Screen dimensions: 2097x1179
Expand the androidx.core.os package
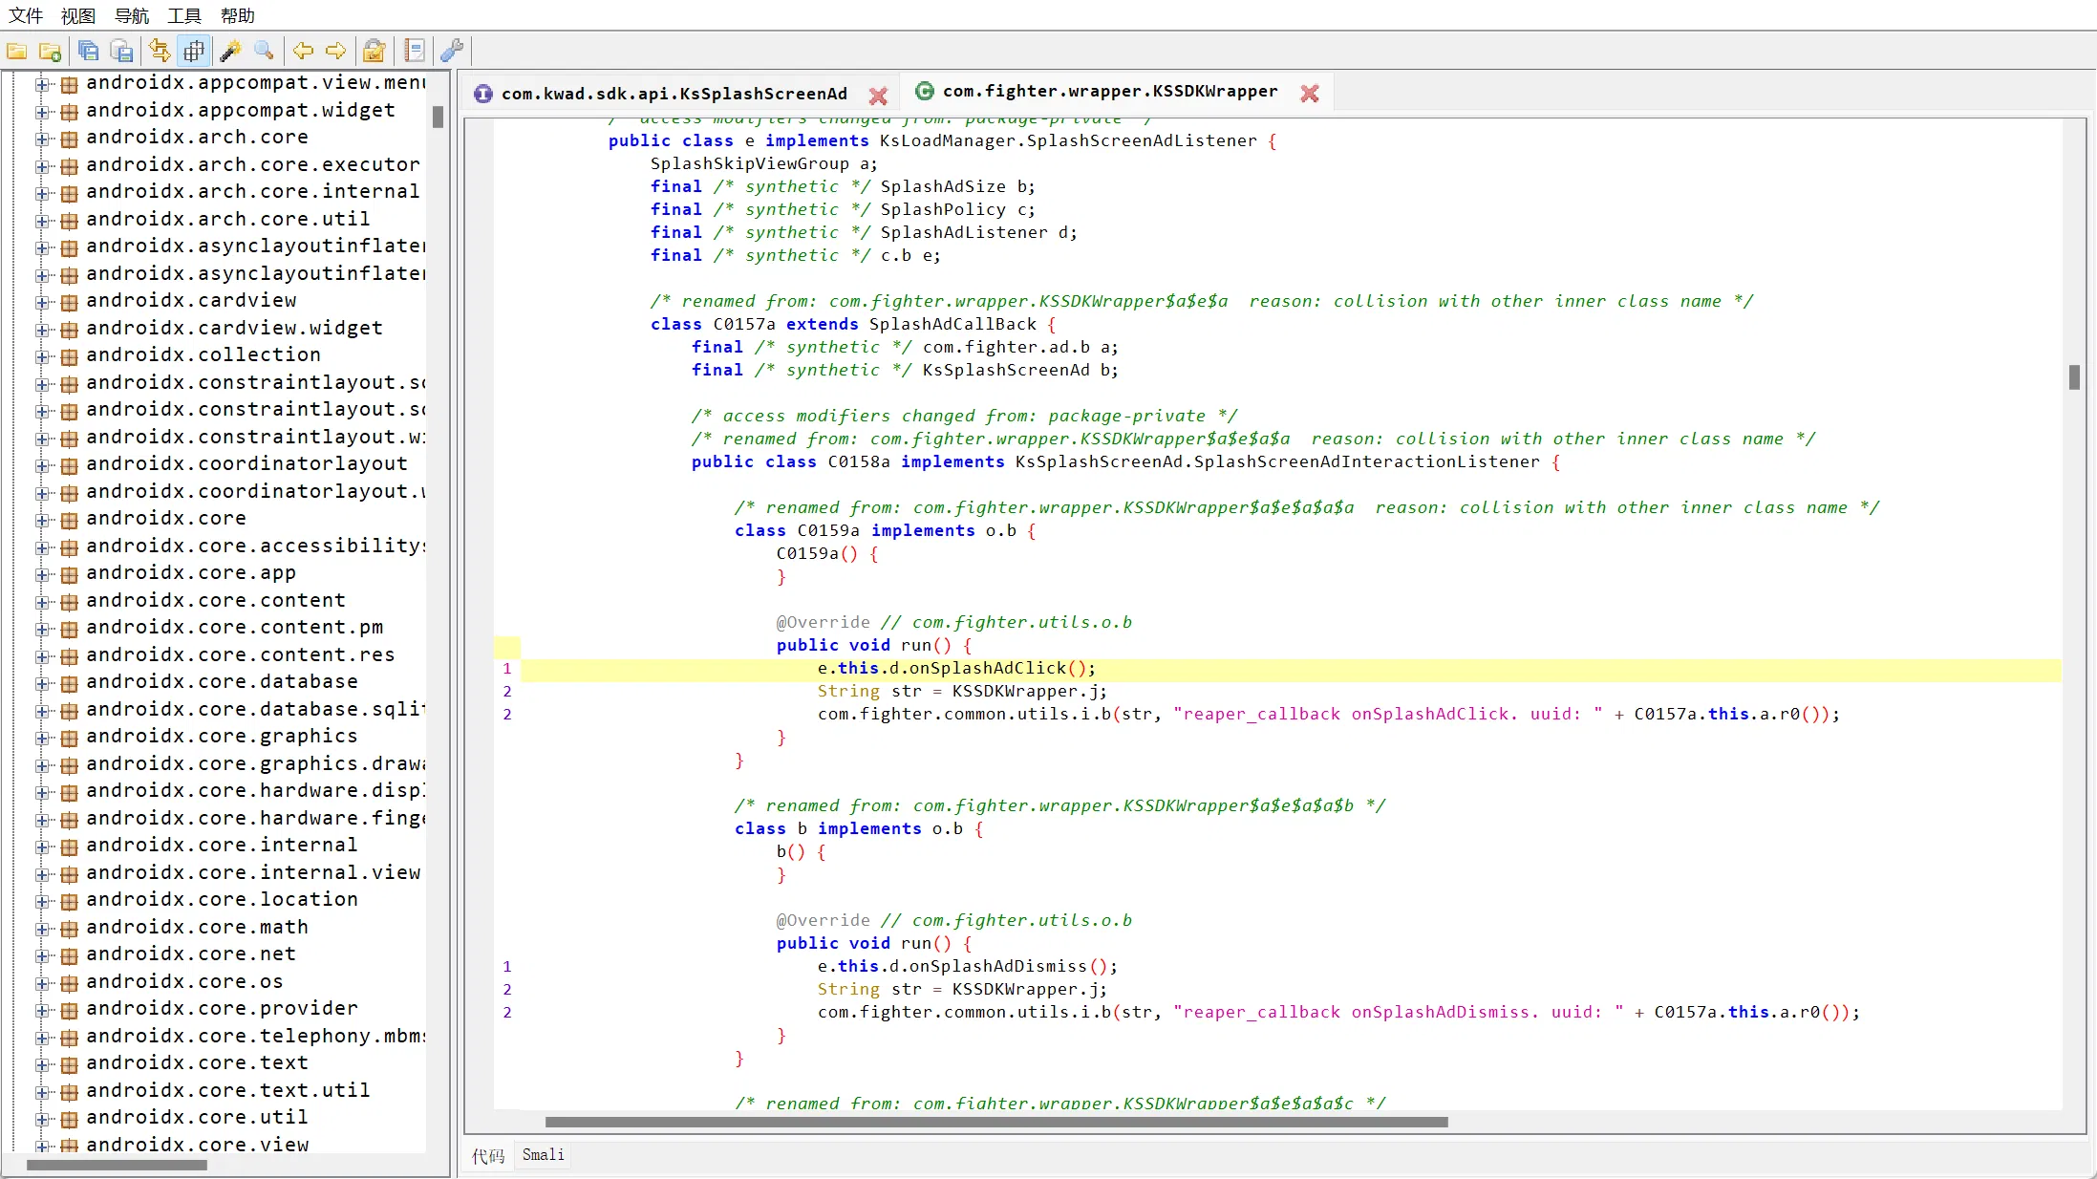click(x=42, y=983)
